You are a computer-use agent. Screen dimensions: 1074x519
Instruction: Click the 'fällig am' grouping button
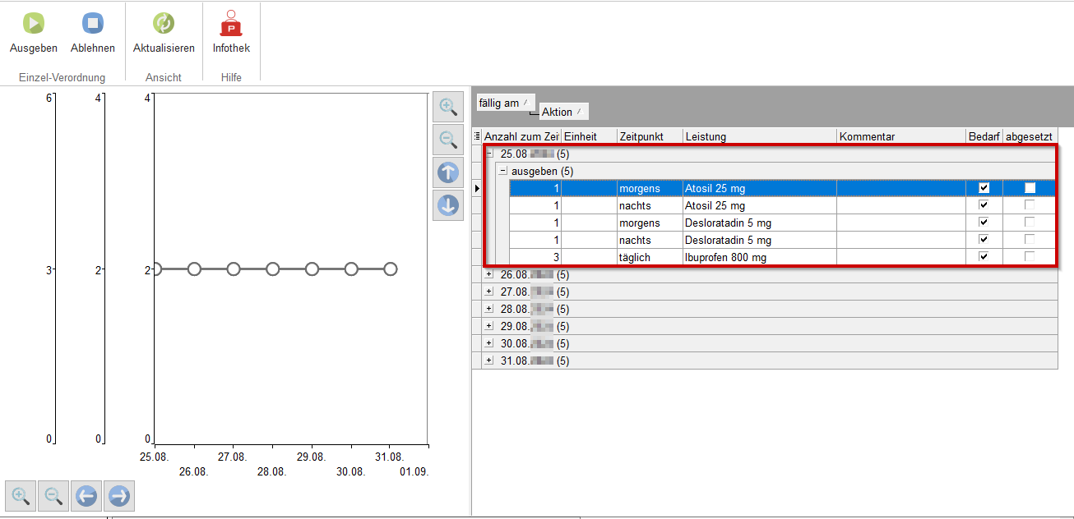tap(505, 103)
